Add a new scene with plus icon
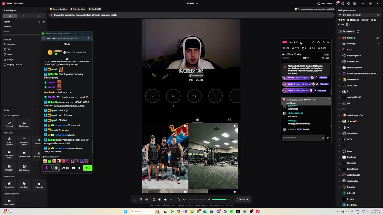Image resolution: width=383 pixels, height=215 pixels. point(43,22)
